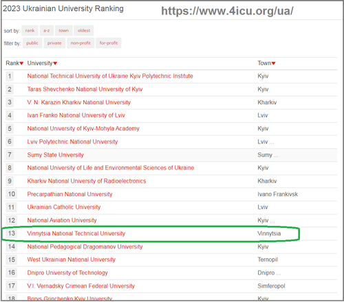Click the rank number 1 cell

click(x=10, y=76)
